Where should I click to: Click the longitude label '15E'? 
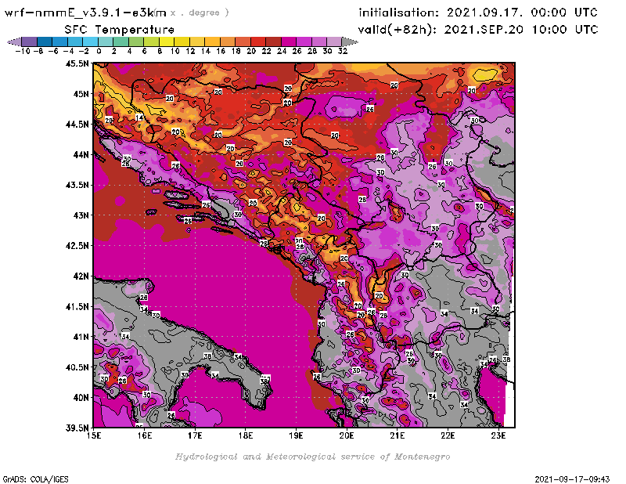(93, 435)
